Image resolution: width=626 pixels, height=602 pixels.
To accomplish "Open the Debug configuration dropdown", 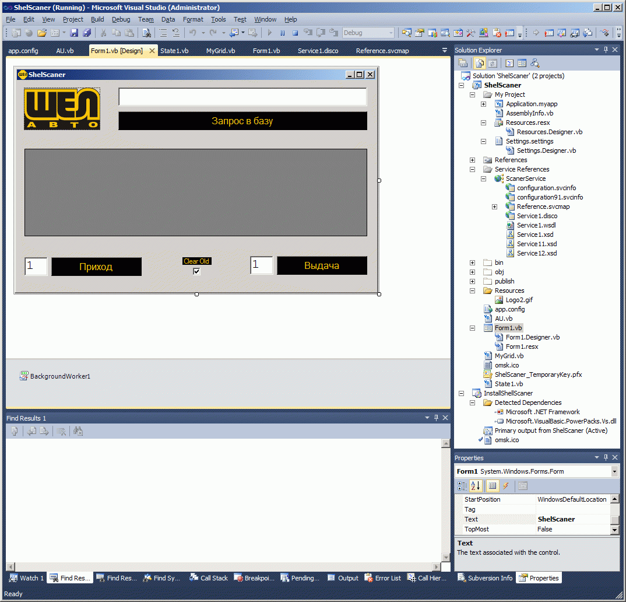I will tap(391, 33).
